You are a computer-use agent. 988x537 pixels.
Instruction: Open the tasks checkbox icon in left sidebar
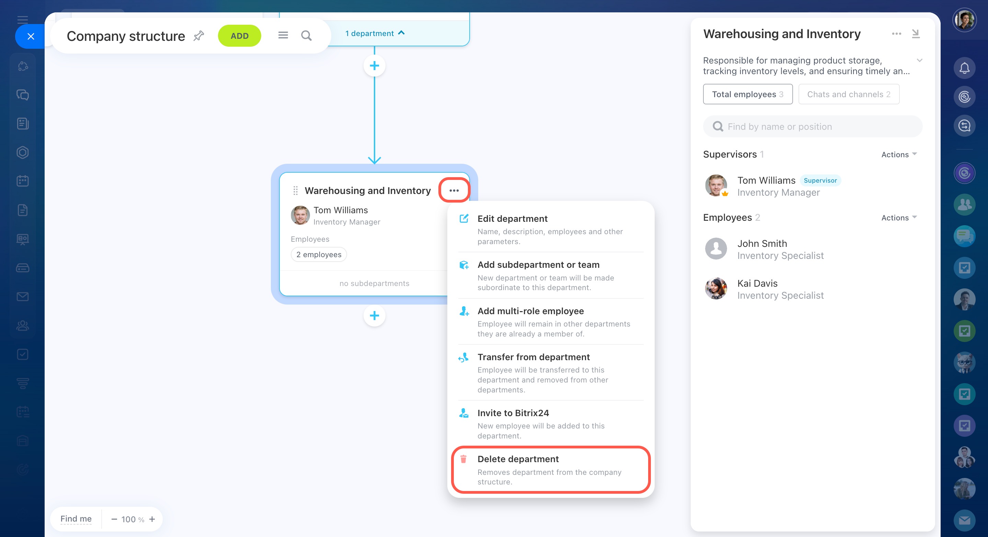[x=23, y=354]
